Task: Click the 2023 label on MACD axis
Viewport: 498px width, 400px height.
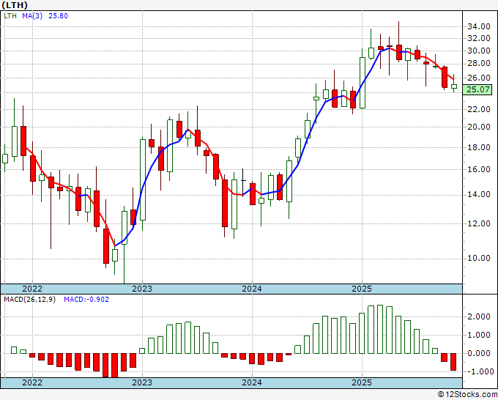Action: coord(142,382)
